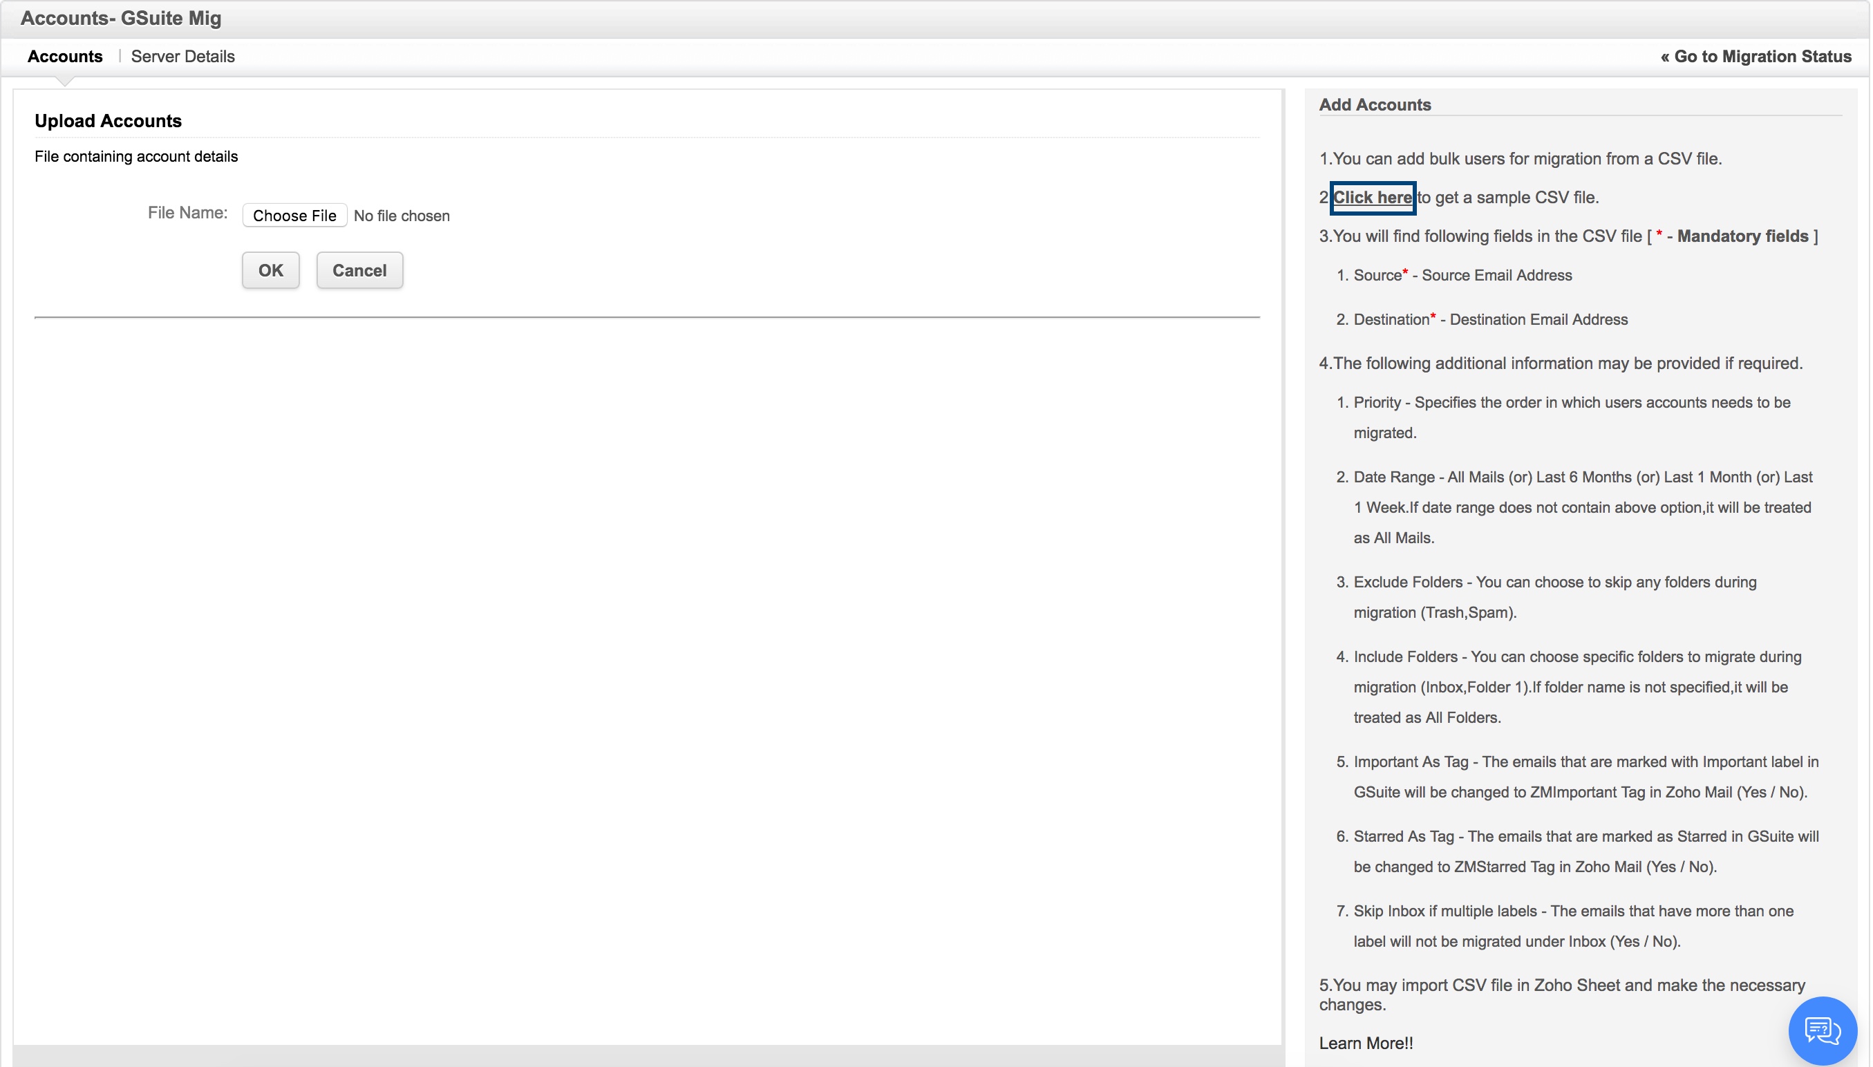Click 'following additional information' instruction line
This screenshot has height=1067, width=1873.
point(1561,363)
